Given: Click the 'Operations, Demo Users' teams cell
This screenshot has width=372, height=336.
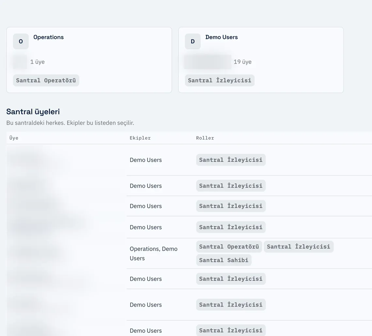Looking at the screenshot, I should point(153,254).
